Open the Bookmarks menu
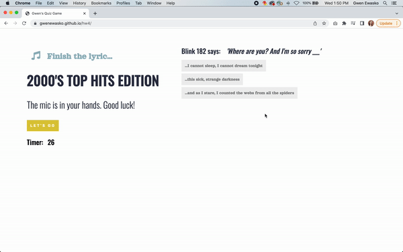The height and width of the screenshot is (252, 403). click(101, 3)
